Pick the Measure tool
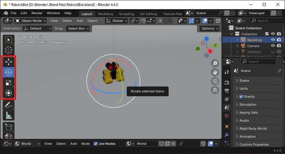 coord(8,115)
